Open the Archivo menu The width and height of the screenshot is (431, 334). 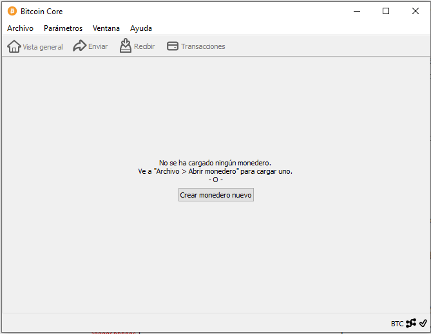[x=20, y=28]
